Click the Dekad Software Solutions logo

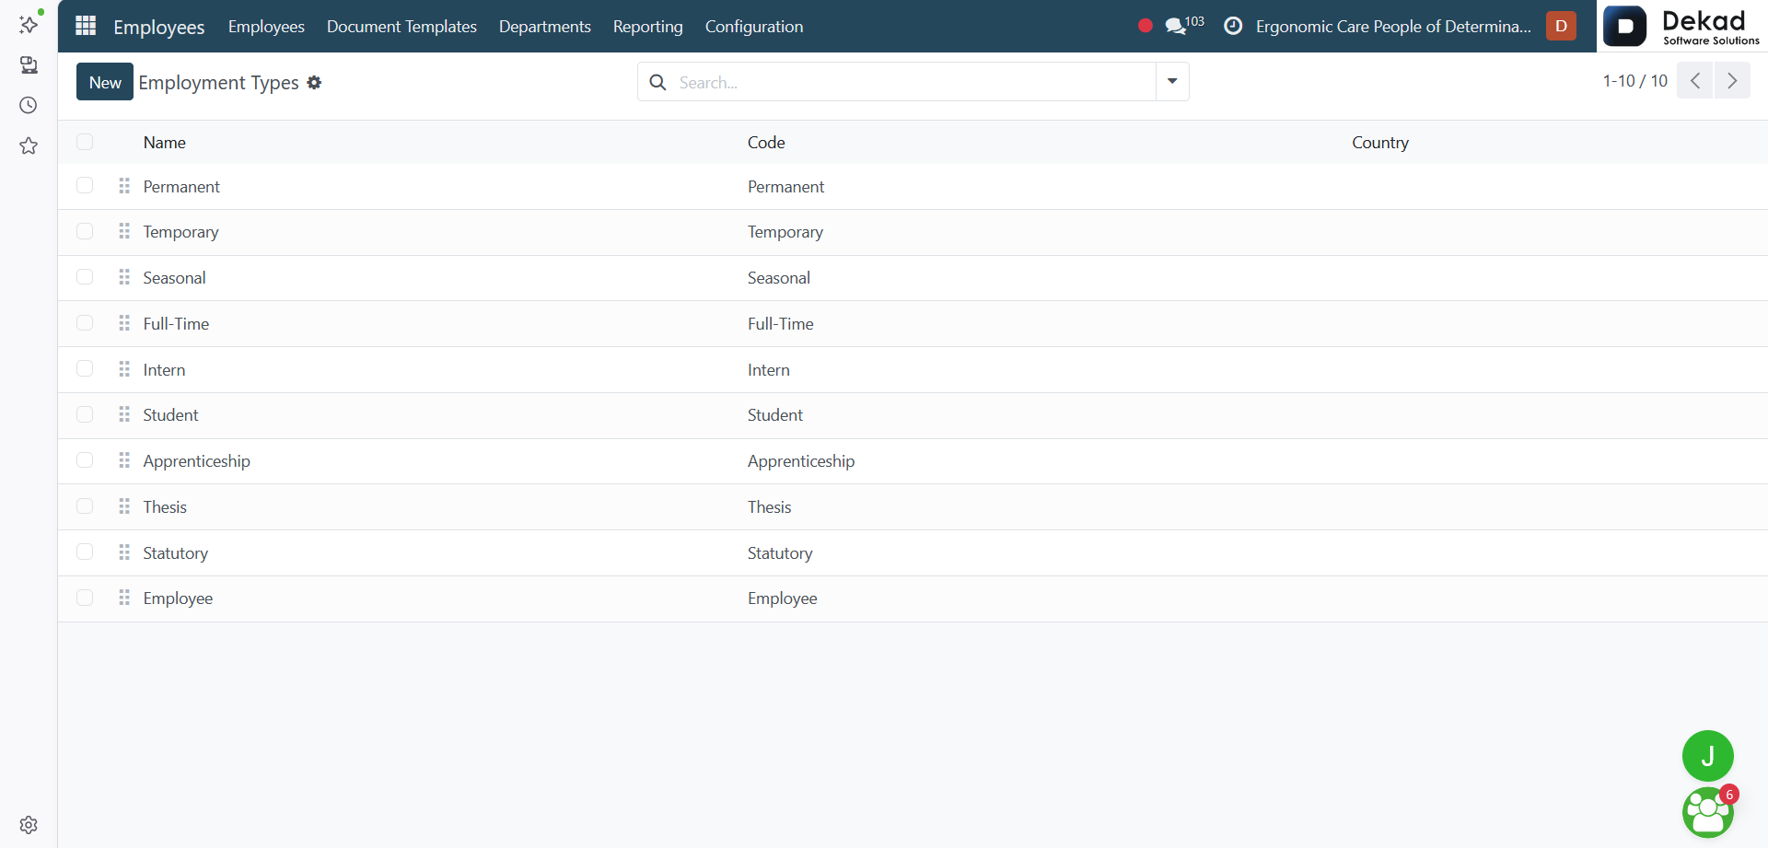[x=1682, y=26]
